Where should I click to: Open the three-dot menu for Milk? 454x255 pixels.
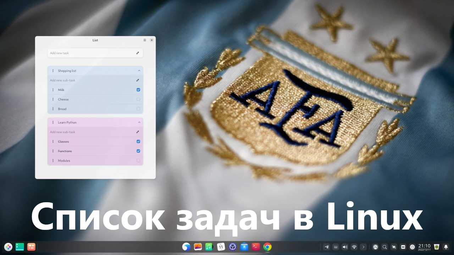(53, 90)
